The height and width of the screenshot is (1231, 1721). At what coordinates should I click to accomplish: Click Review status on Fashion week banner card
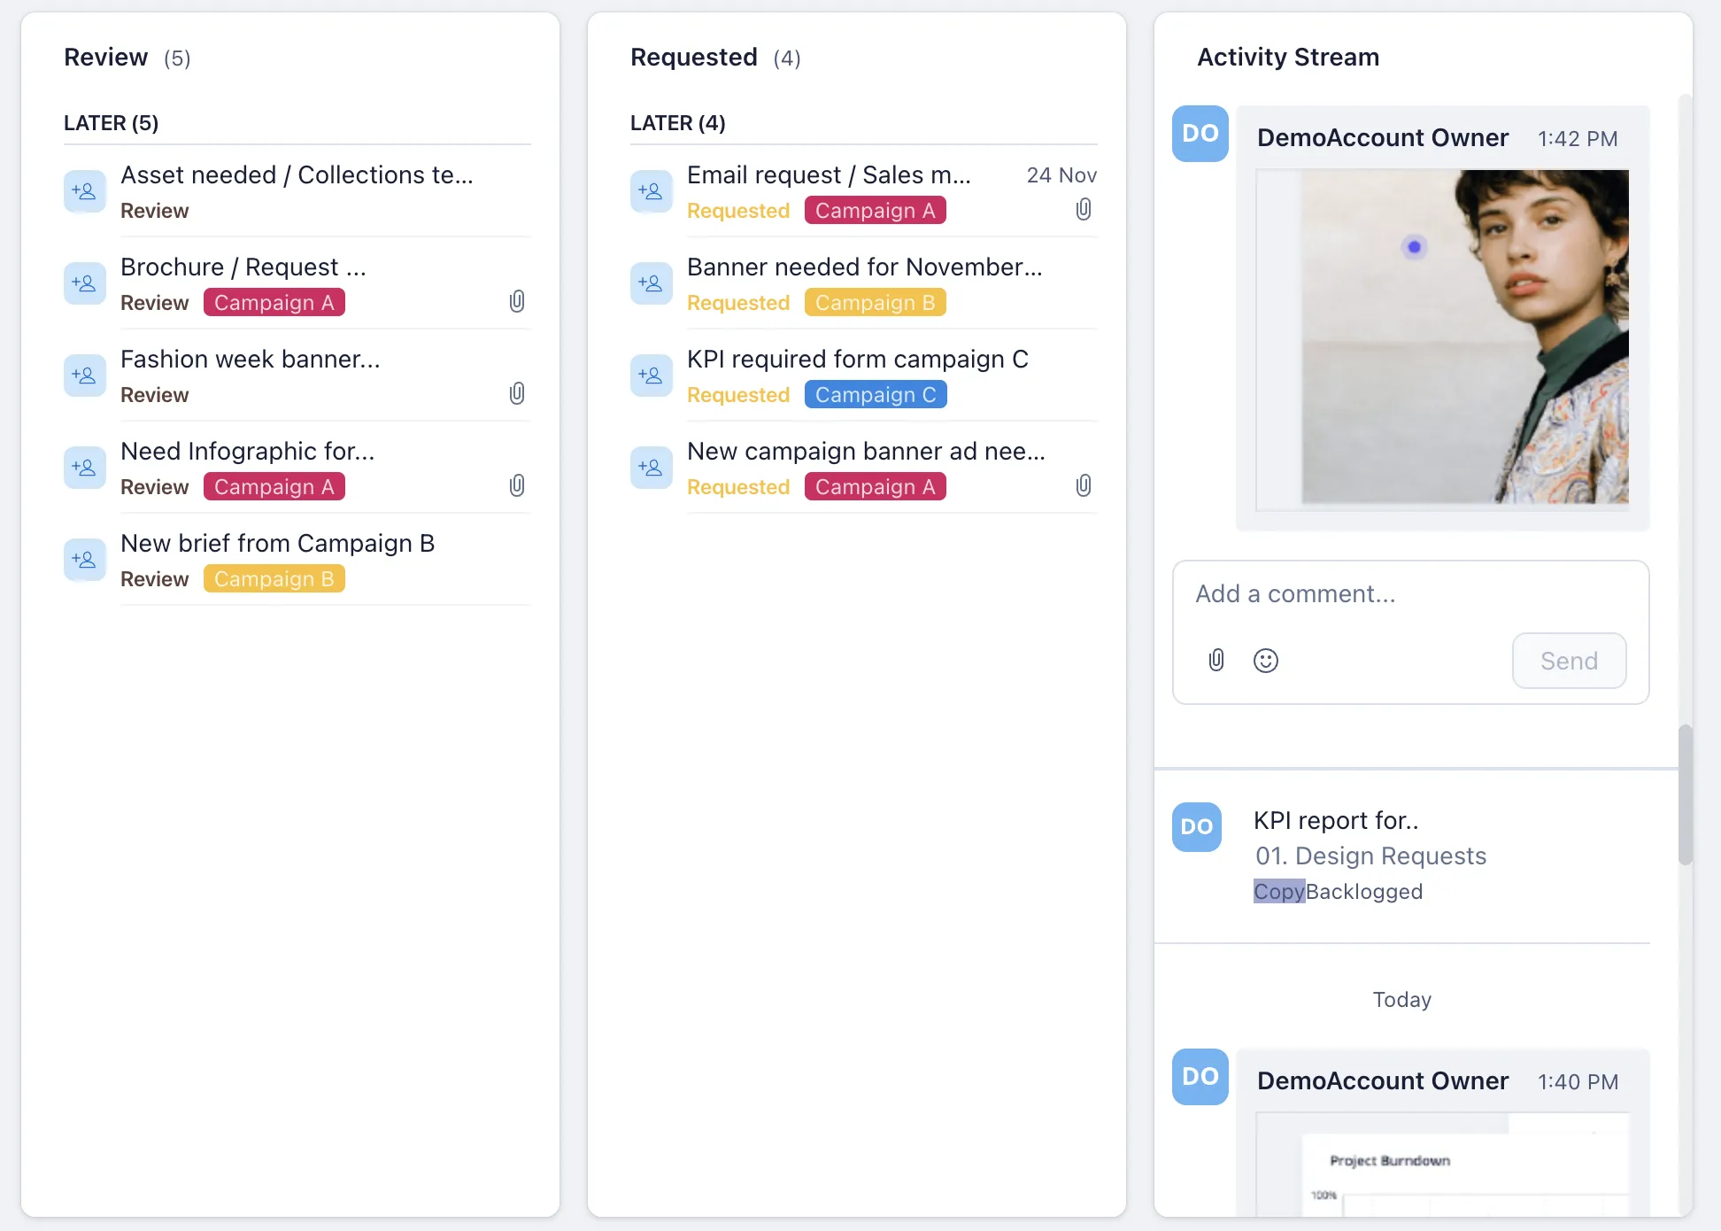[x=155, y=395]
